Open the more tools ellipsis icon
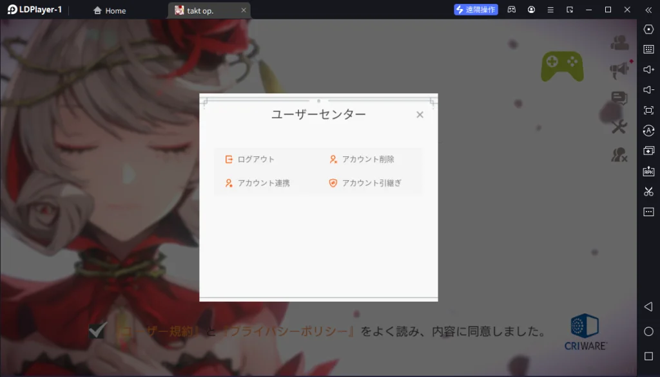The width and height of the screenshot is (660, 377). point(648,212)
